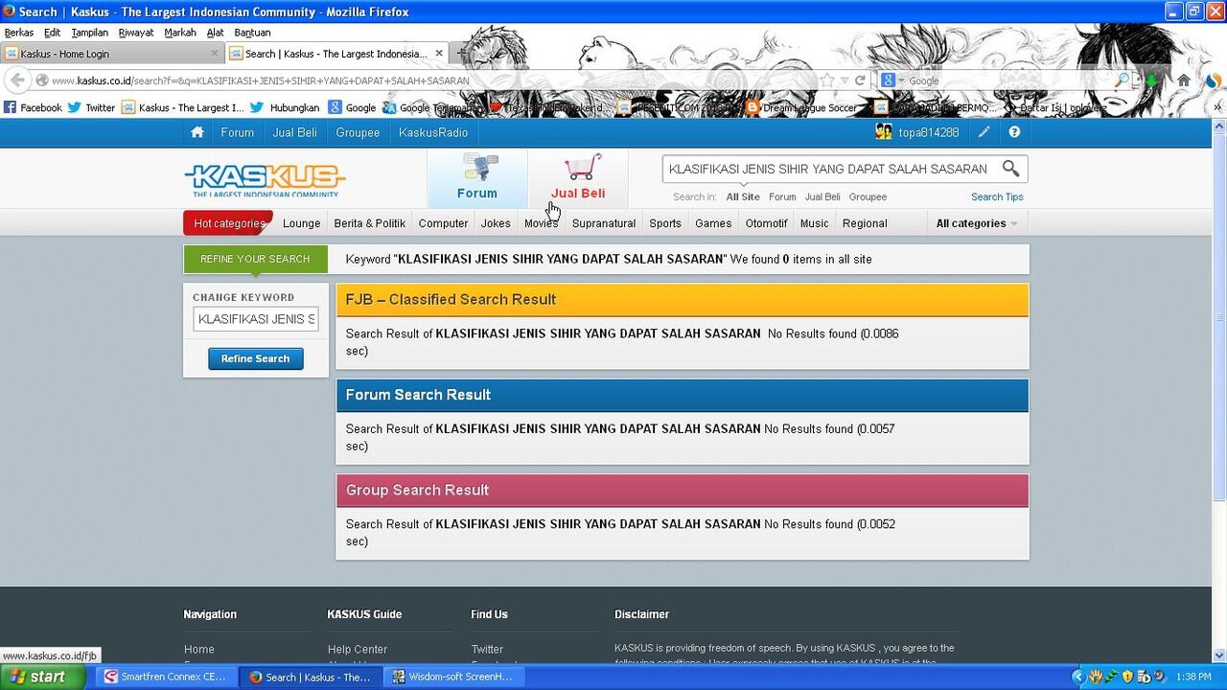Open the Lounge category
The height and width of the screenshot is (690, 1227).
301,223
